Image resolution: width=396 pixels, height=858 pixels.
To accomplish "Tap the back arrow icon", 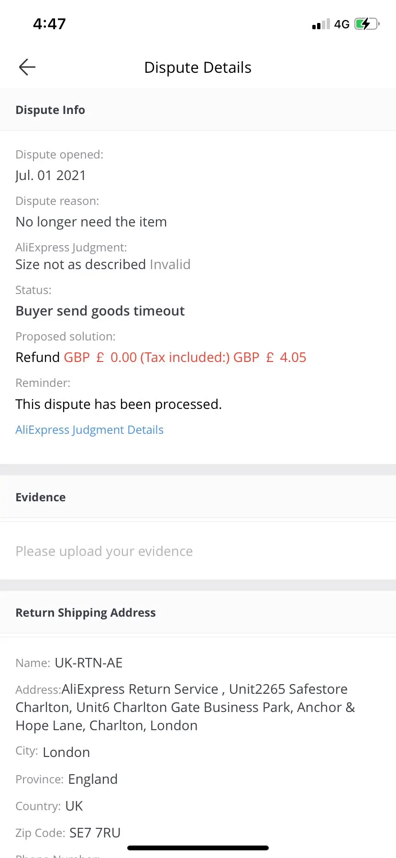I will tap(27, 67).
